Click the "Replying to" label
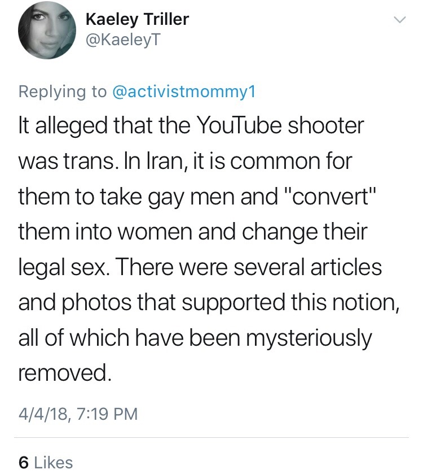The image size is (423, 474). pos(63,93)
